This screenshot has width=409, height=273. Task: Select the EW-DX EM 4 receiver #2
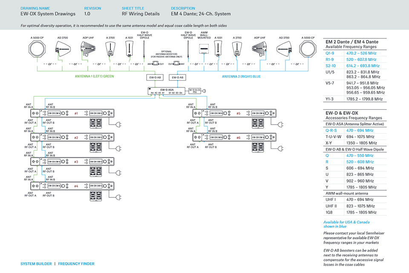72,137
